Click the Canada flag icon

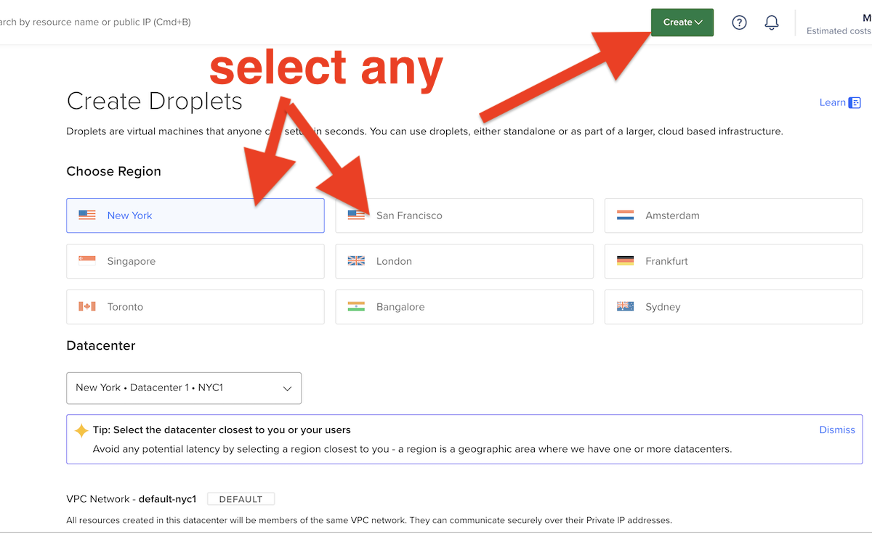click(x=87, y=307)
